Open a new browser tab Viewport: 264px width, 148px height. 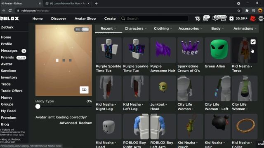(x=96, y=4)
